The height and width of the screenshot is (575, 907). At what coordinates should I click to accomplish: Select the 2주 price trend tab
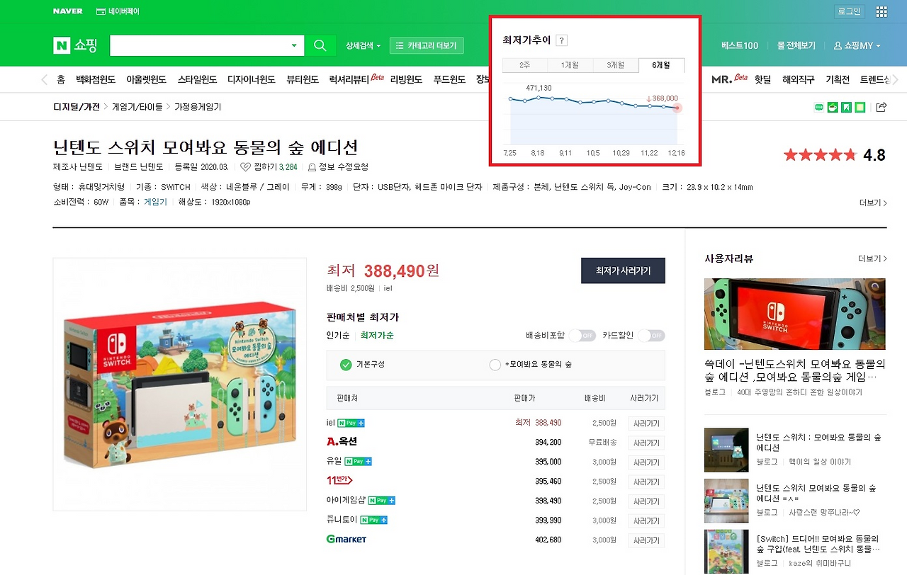(x=525, y=65)
